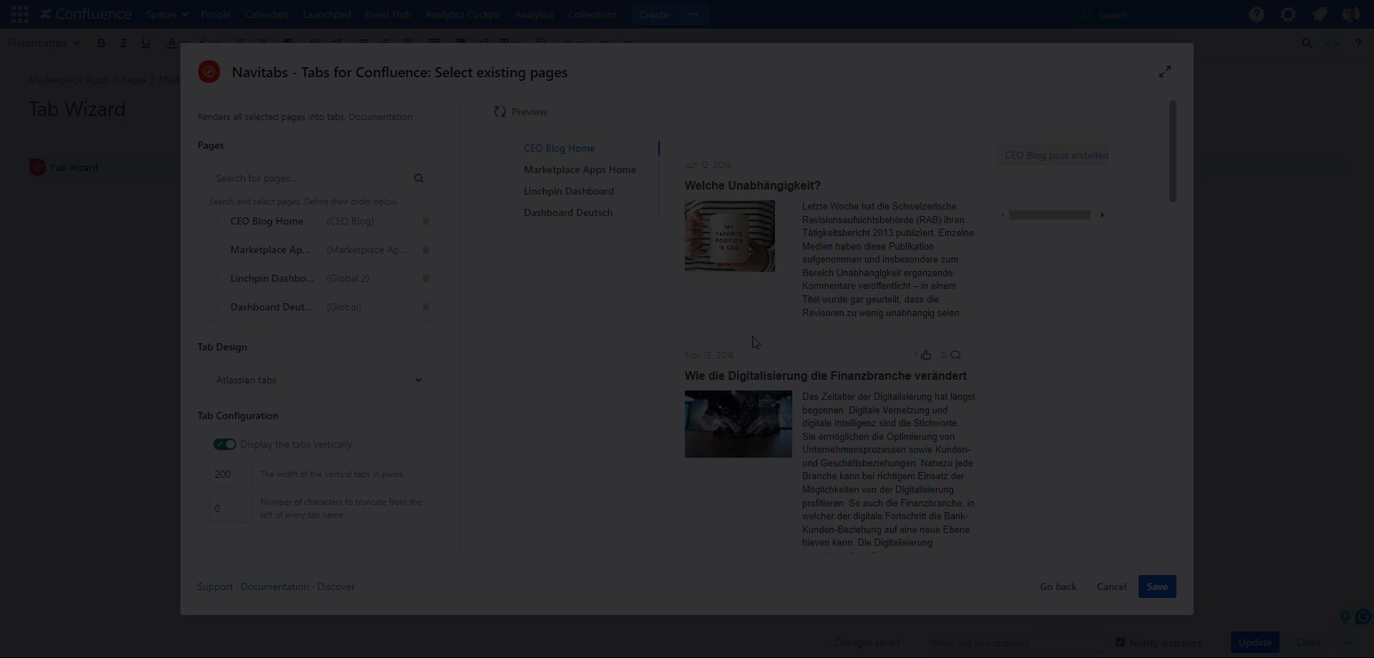
Task: Refresh the tabs Preview
Action: 501,112
